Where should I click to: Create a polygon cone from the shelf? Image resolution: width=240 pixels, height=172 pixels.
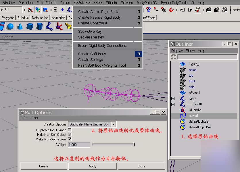(20, 26)
